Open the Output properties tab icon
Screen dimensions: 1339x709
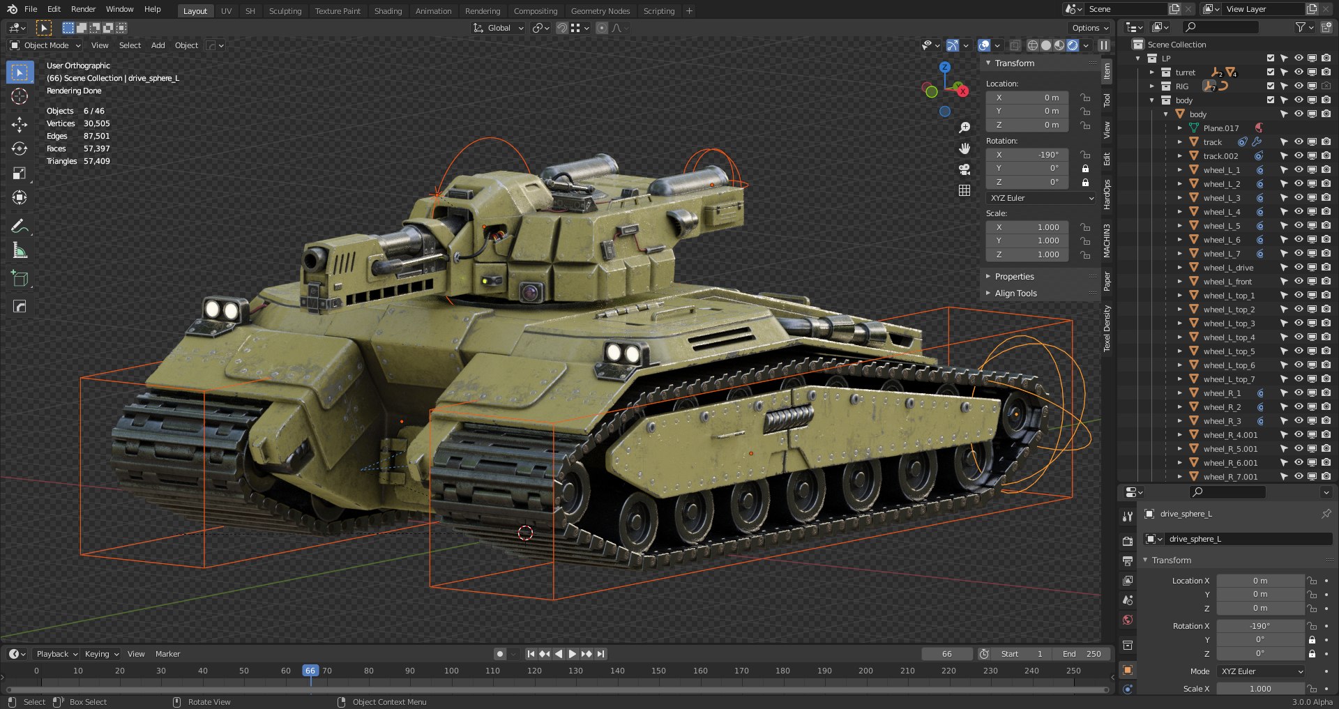pyautogui.click(x=1128, y=561)
